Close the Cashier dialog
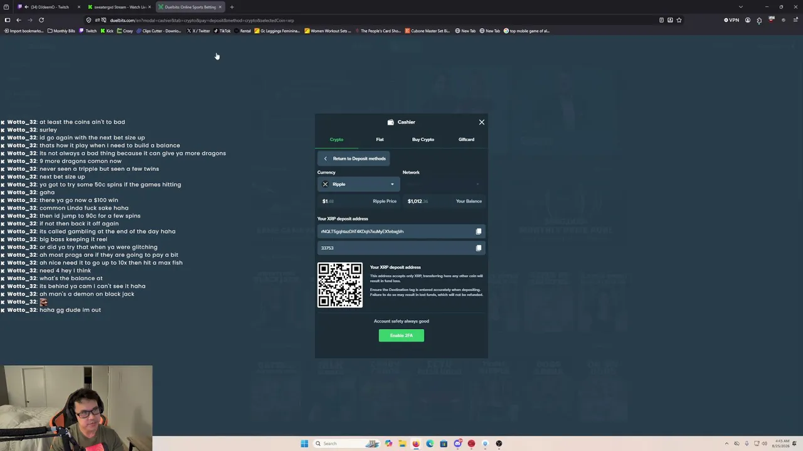This screenshot has height=451, width=803. (481, 122)
